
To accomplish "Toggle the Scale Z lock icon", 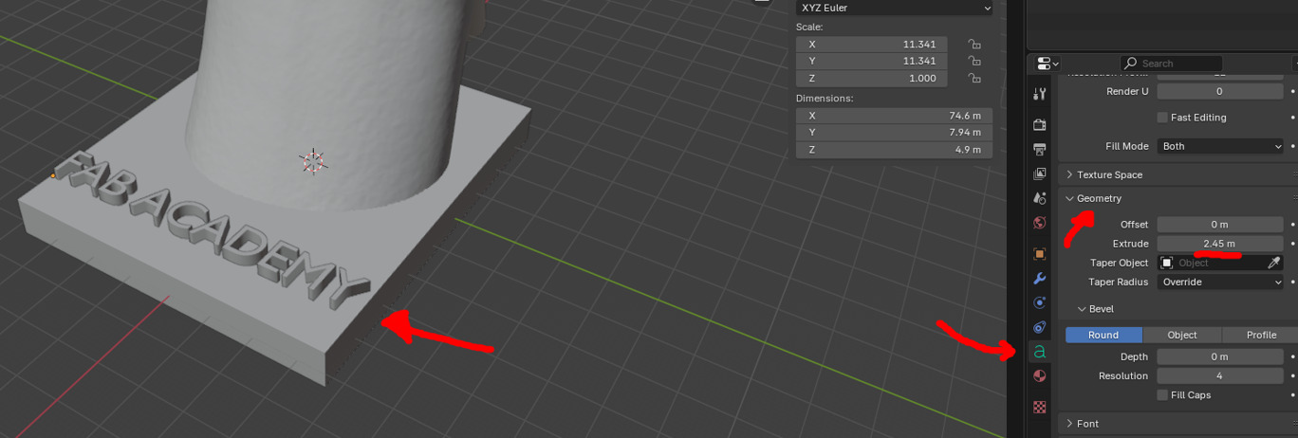I will tap(973, 79).
